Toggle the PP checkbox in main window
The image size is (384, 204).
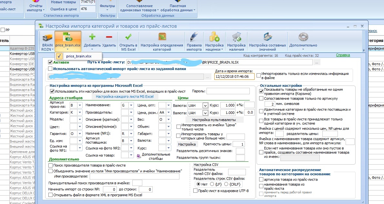[x=3, y=30]
